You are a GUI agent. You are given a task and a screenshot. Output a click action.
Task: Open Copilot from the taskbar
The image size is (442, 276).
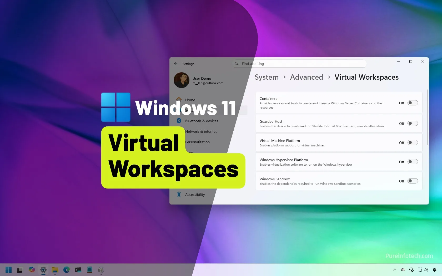pos(32,270)
